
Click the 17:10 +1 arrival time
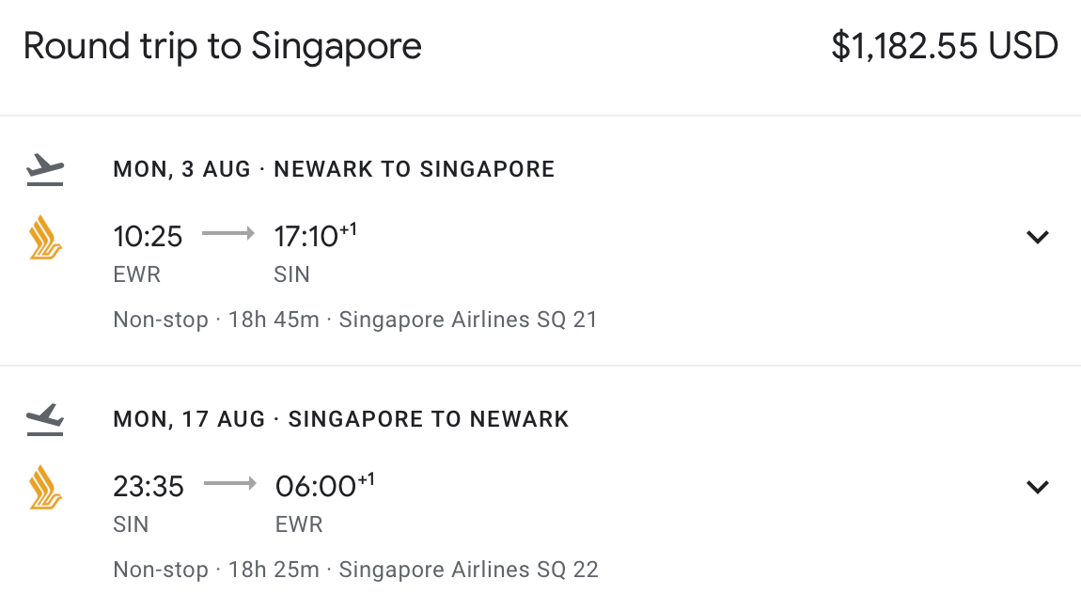coord(314,237)
